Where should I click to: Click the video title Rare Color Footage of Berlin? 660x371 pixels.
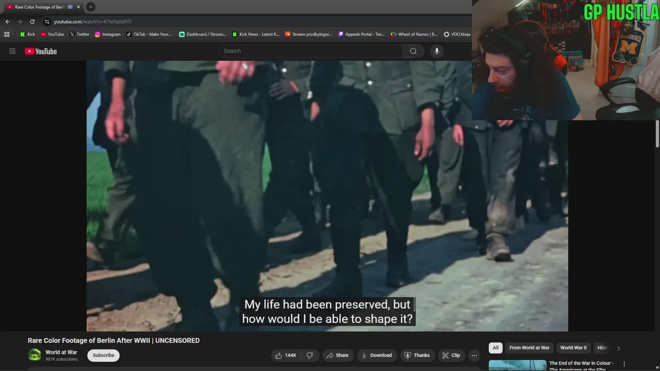coord(113,341)
